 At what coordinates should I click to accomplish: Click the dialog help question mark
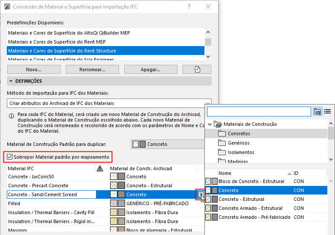[189, 7]
